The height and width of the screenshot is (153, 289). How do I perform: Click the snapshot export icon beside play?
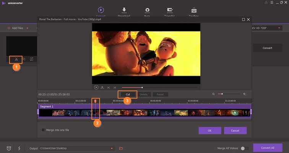(102, 88)
